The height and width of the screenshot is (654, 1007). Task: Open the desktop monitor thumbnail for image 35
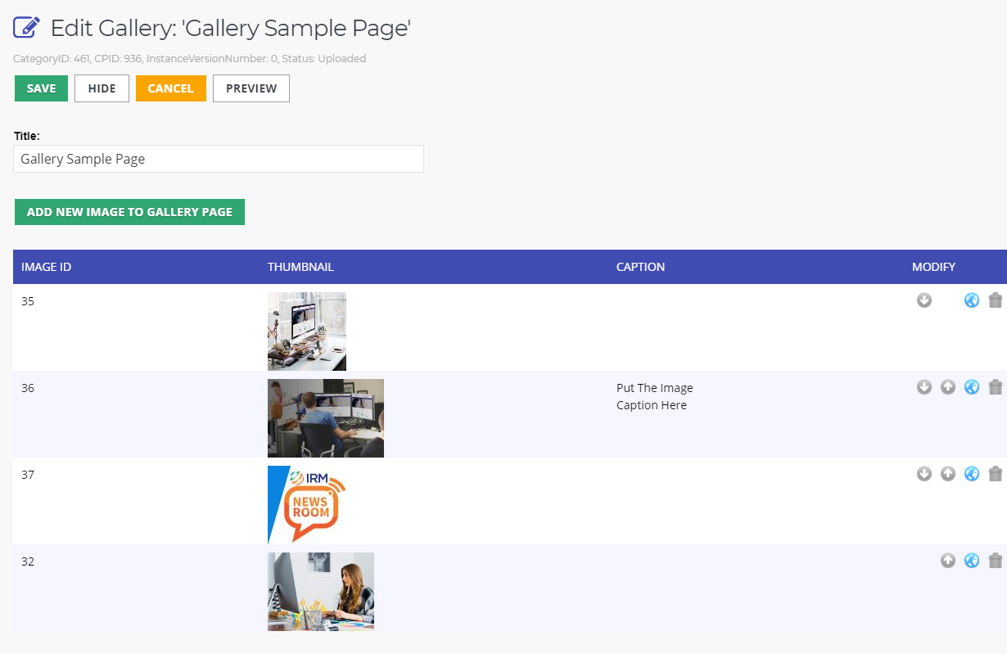coord(307,332)
